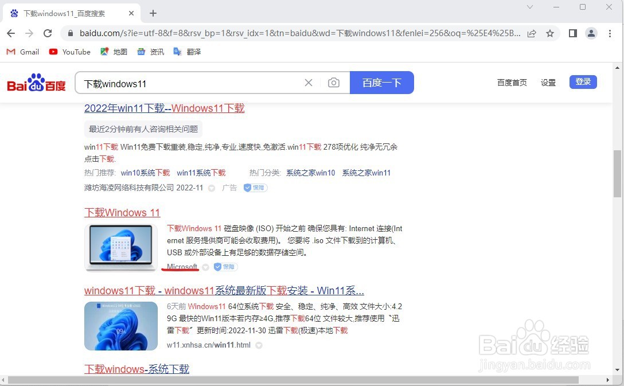624x386 pixels.
Task: Open the 2022年win11下载--Windows11下载 result
Action: click(165, 108)
